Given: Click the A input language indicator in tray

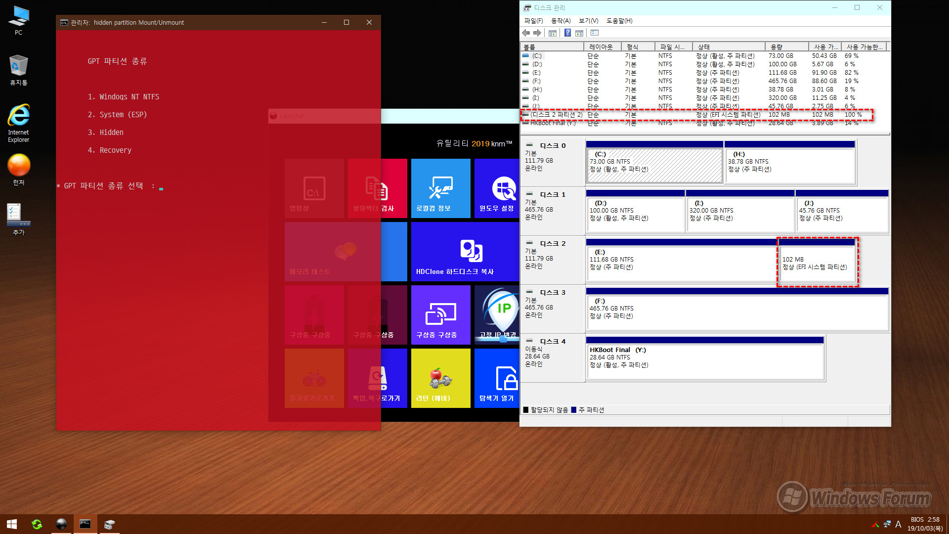Looking at the screenshot, I should pyautogui.click(x=898, y=524).
